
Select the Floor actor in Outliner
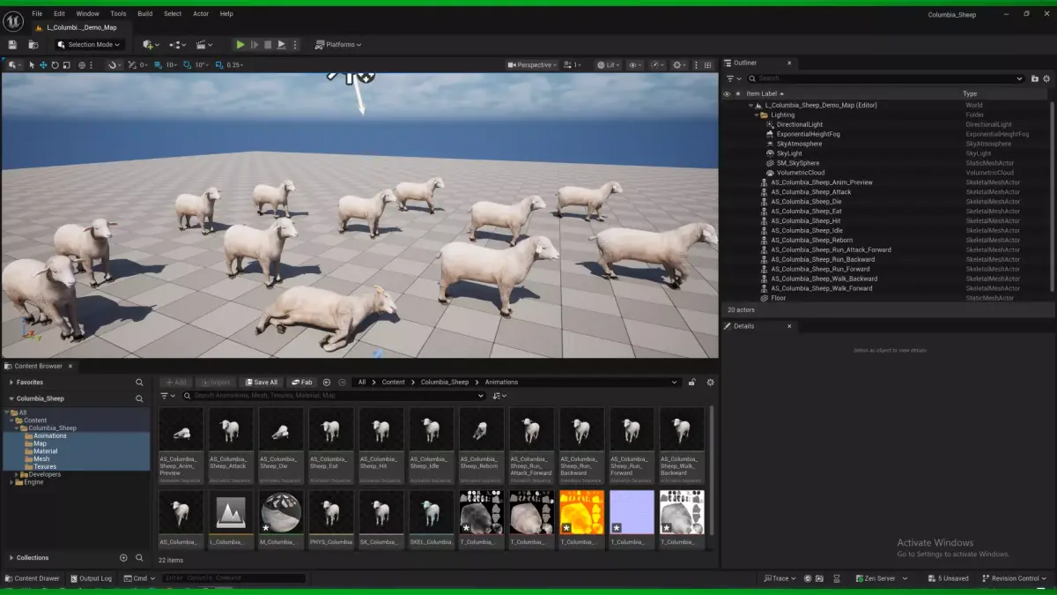point(778,298)
